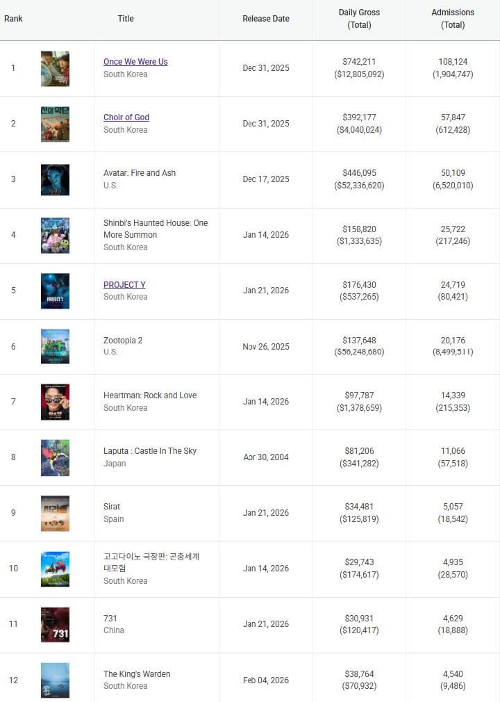This screenshot has height=702, width=500.
Task: Open The King's Warden title
Action: click(x=137, y=674)
